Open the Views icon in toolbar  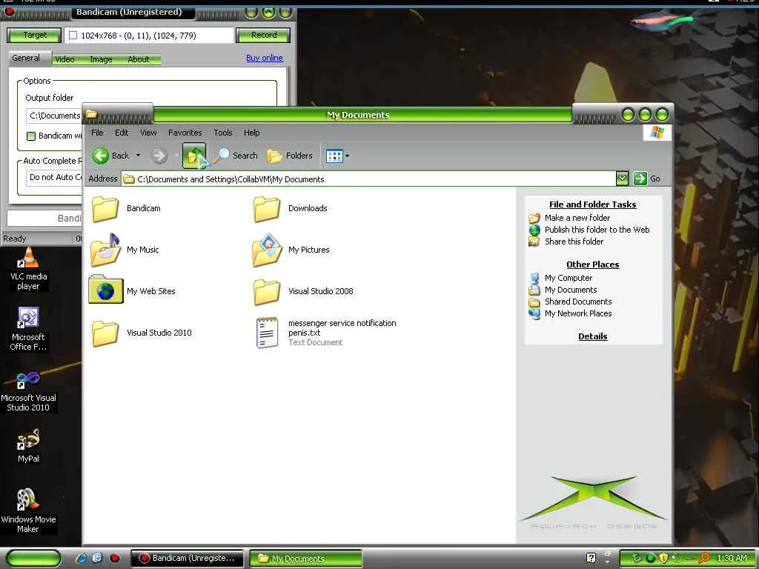[334, 156]
